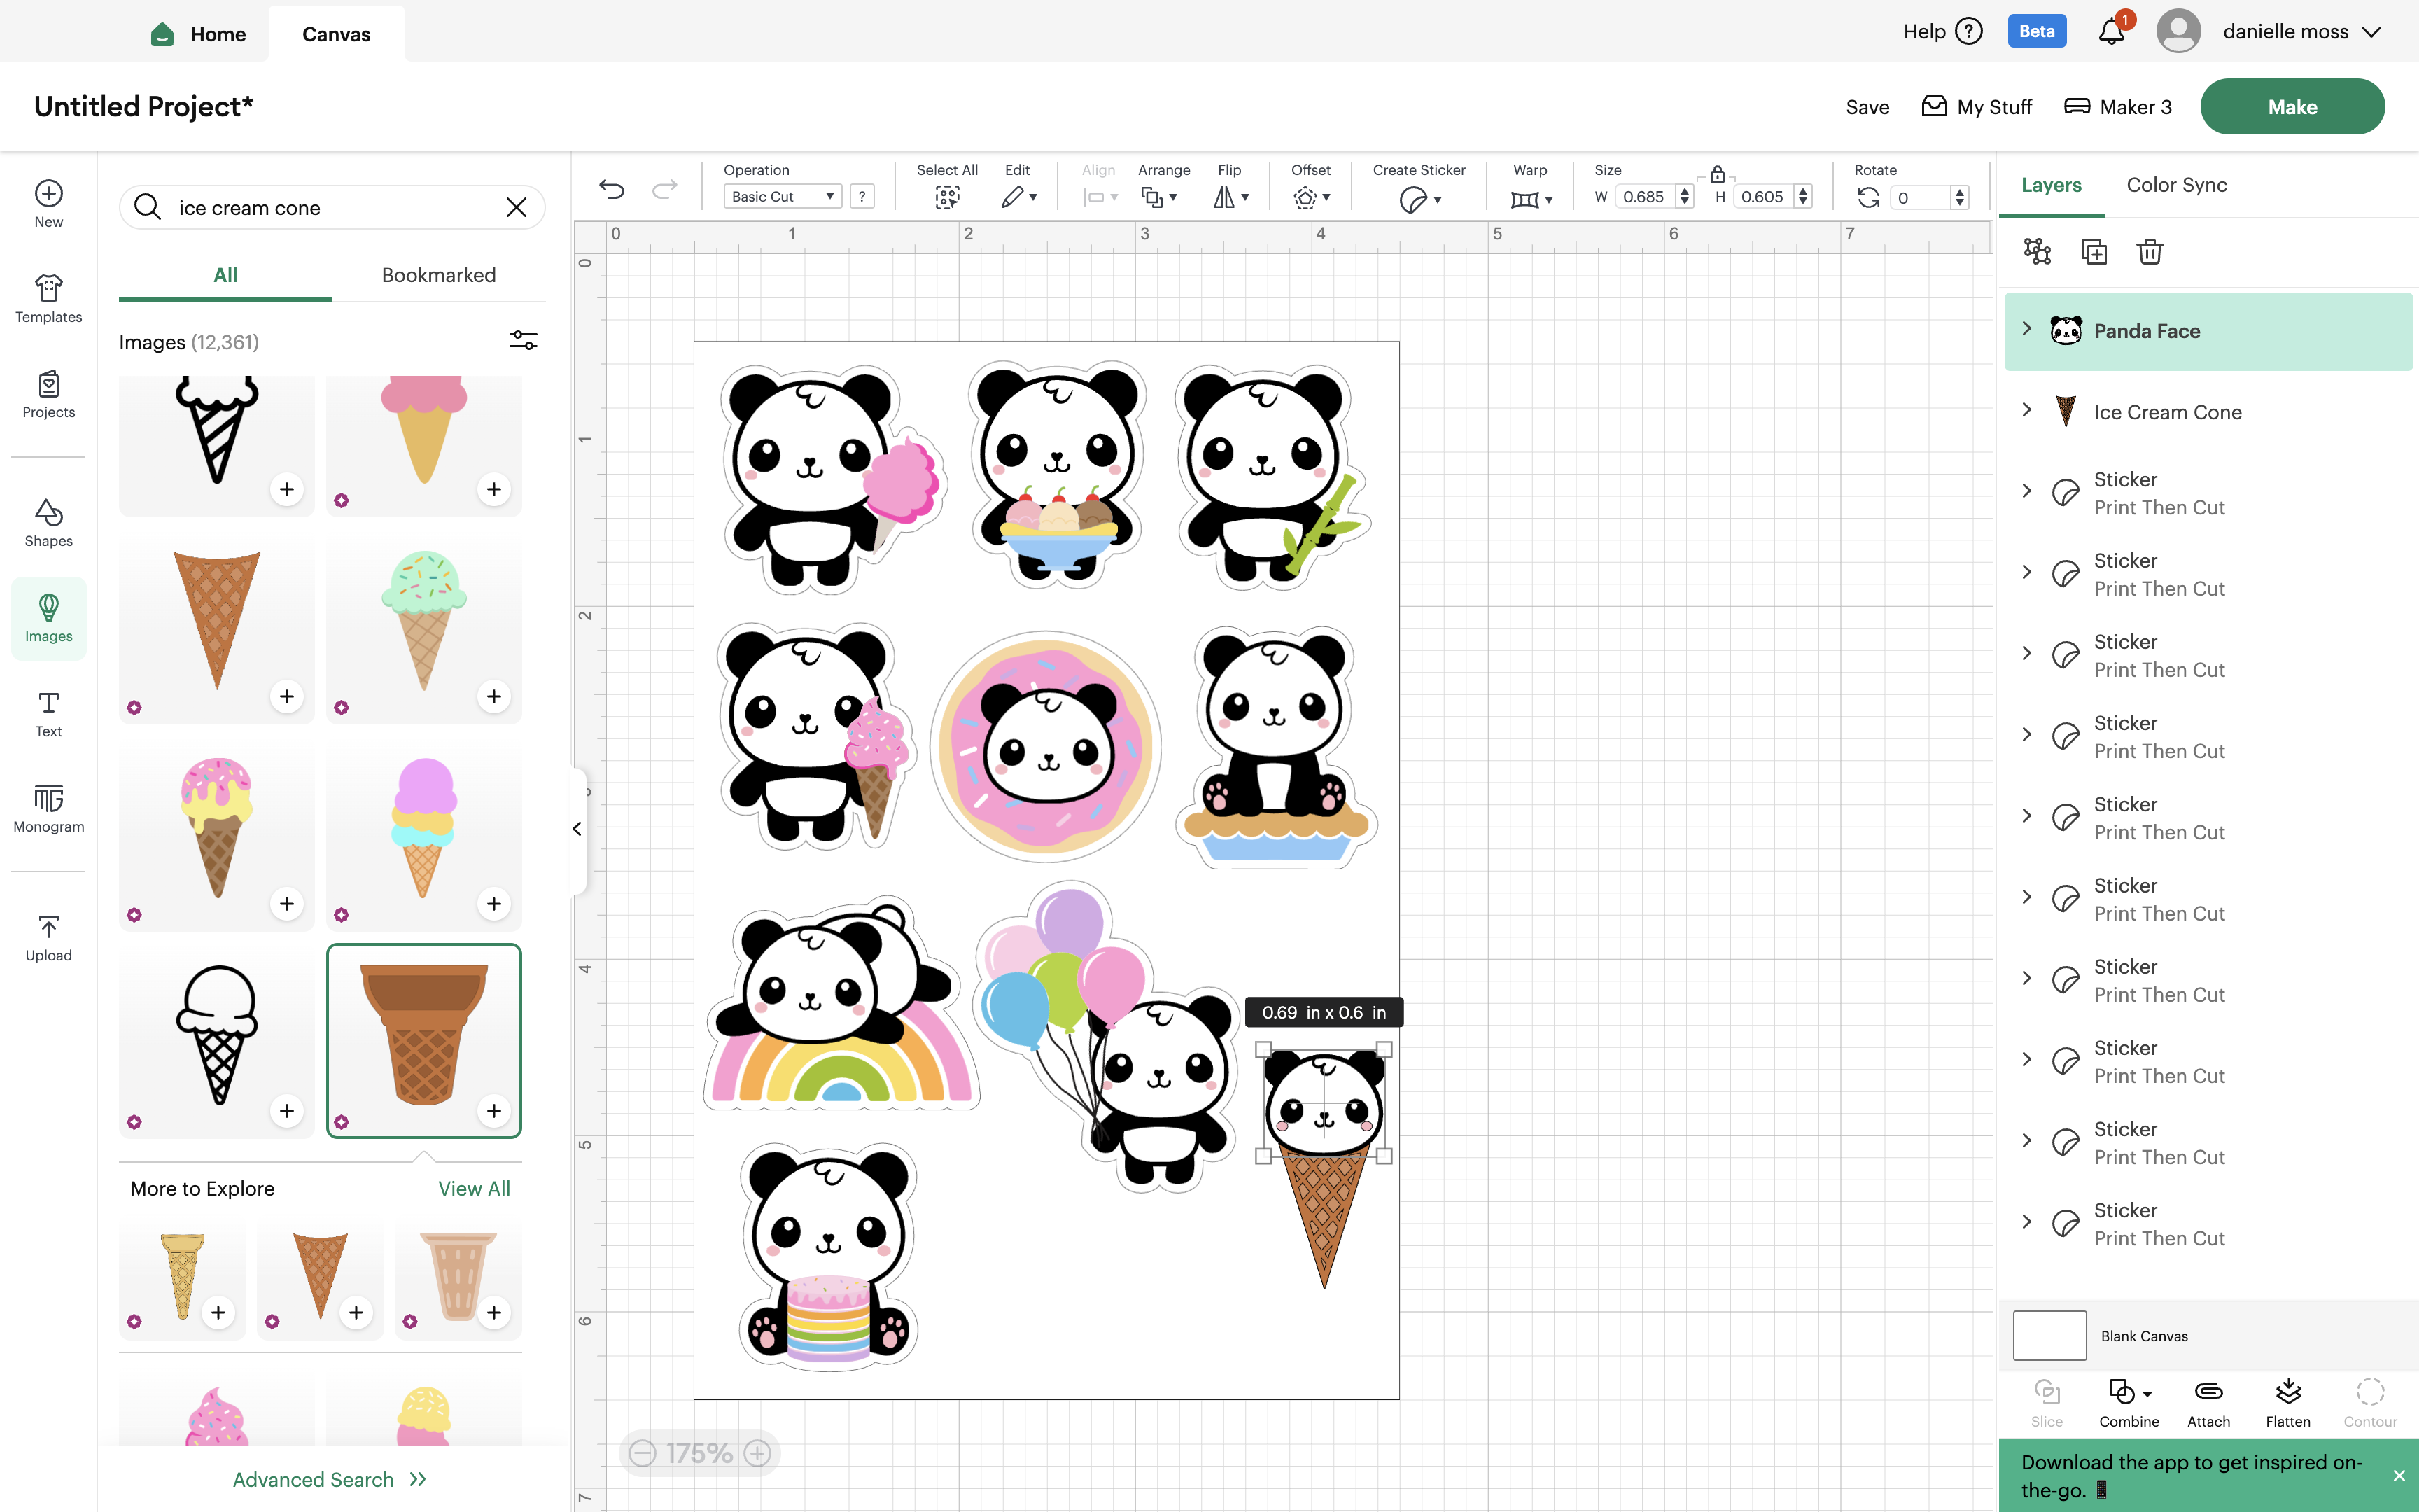The width and height of the screenshot is (2419, 1512).
Task: Click the Redo arrow
Action: coord(665,189)
